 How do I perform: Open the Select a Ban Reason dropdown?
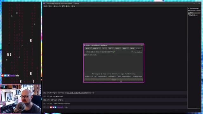click(99, 52)
